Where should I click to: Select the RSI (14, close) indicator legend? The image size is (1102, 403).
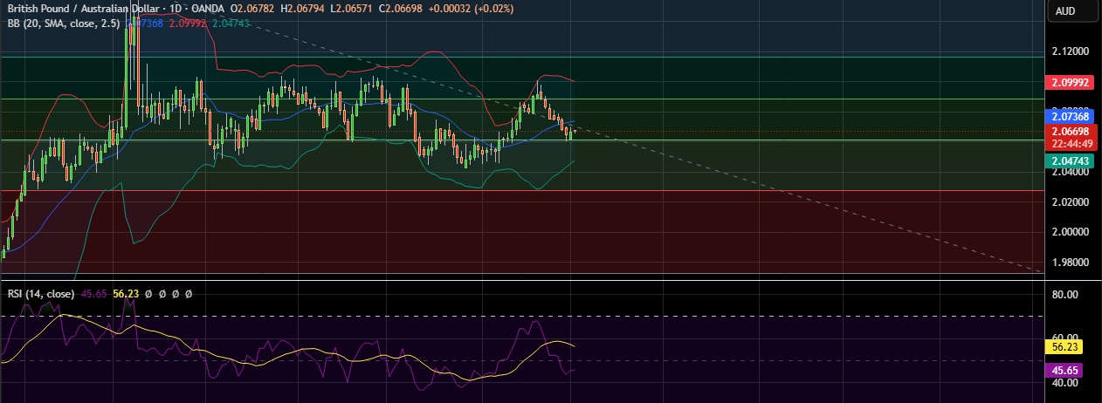point(38,295)
